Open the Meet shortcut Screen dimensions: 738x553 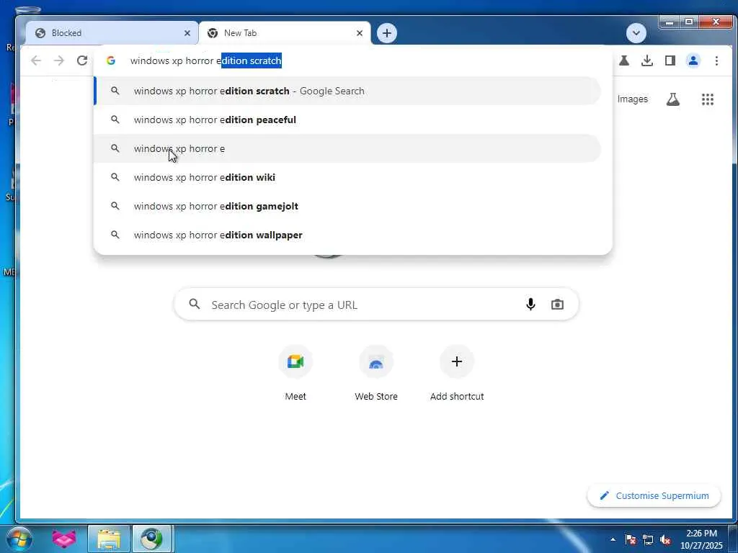coord(295,372)
